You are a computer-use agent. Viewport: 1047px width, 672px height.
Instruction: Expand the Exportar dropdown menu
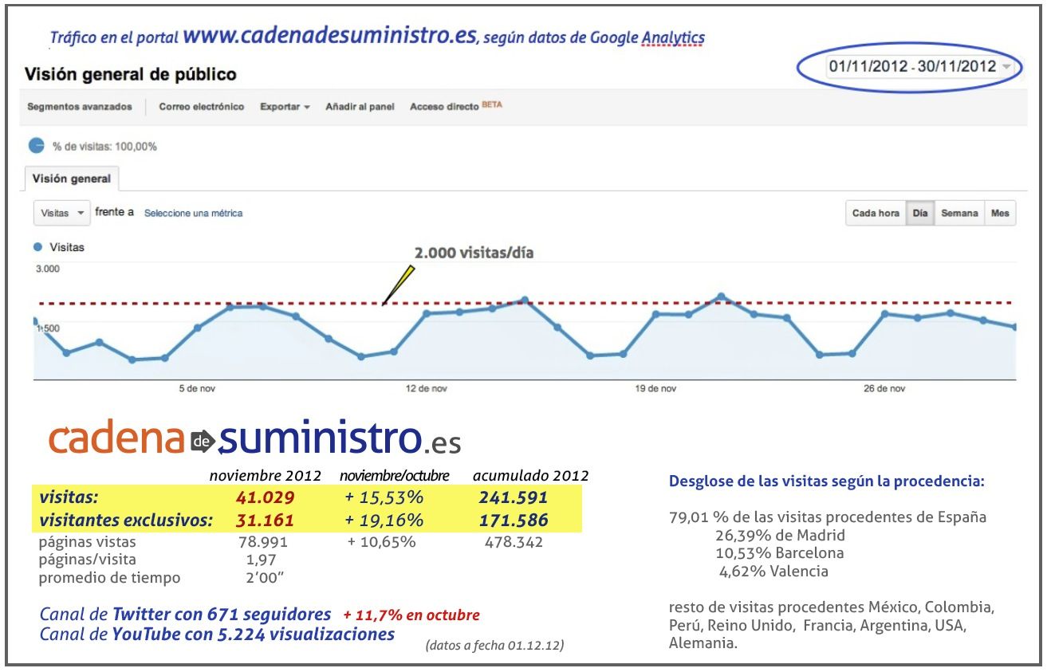point(285,107)
